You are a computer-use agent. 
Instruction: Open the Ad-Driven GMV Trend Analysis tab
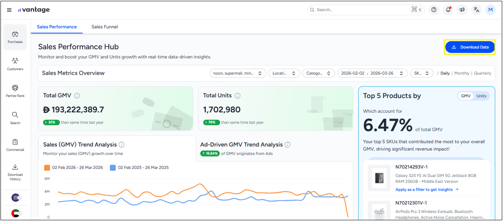[x=241, y=145]
